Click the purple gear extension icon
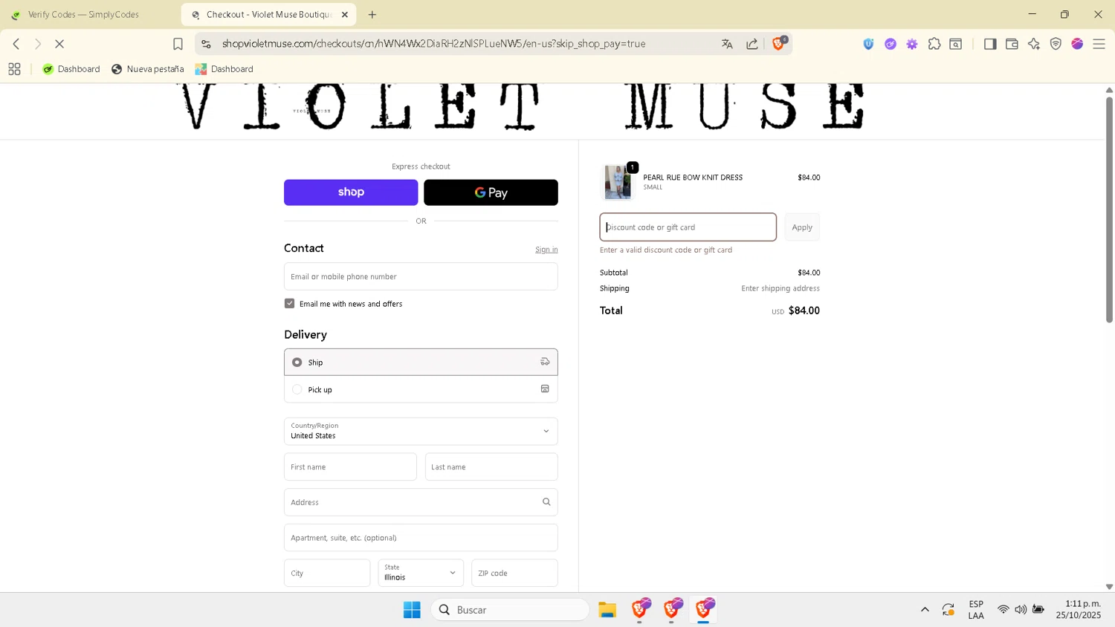 [912, 44]
